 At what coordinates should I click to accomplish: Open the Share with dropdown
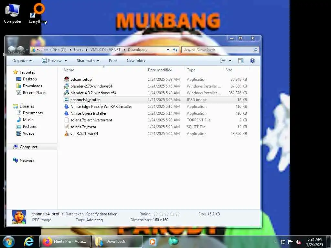tap(88, 61)
